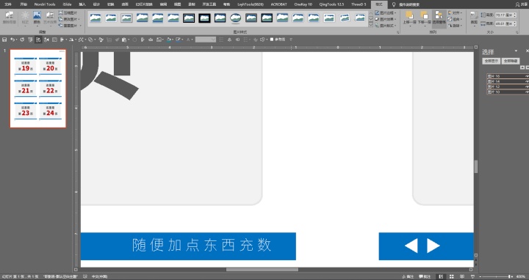Open Picture Layout (图片版式) dropdown

pyautogui.click(x=386, y=26)
